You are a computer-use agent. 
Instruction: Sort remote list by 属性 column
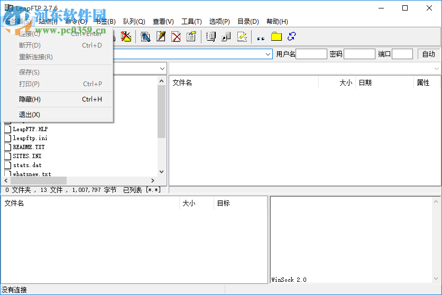(x=427, y=82)
